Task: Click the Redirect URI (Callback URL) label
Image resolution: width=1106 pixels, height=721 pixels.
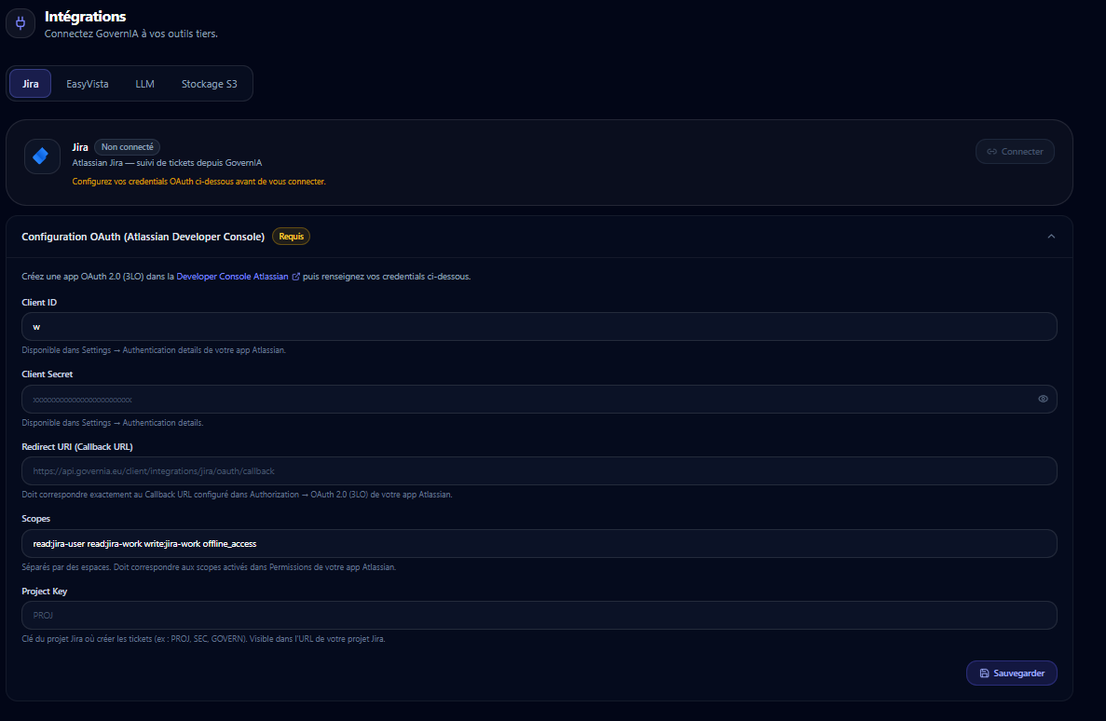Action: (77, 446)
